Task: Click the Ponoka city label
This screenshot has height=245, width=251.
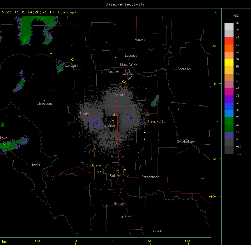Action: [140, 40]
